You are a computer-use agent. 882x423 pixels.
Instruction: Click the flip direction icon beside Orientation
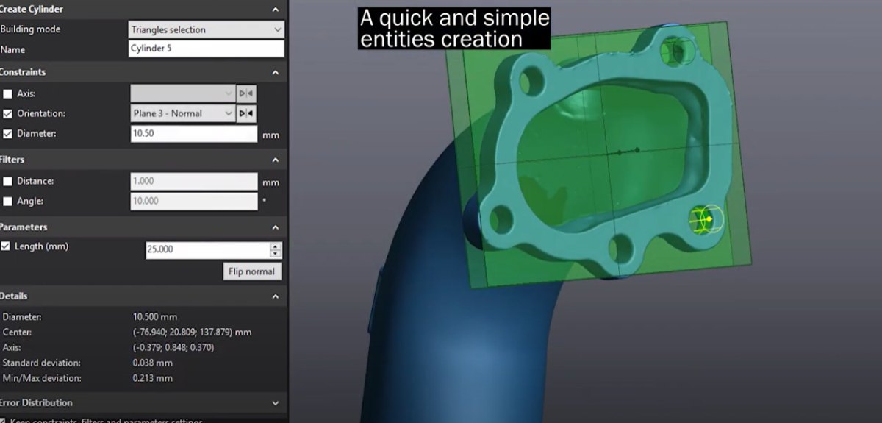(246, 113)
